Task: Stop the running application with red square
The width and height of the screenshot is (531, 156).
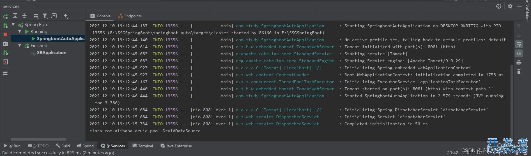Action: 5,34
